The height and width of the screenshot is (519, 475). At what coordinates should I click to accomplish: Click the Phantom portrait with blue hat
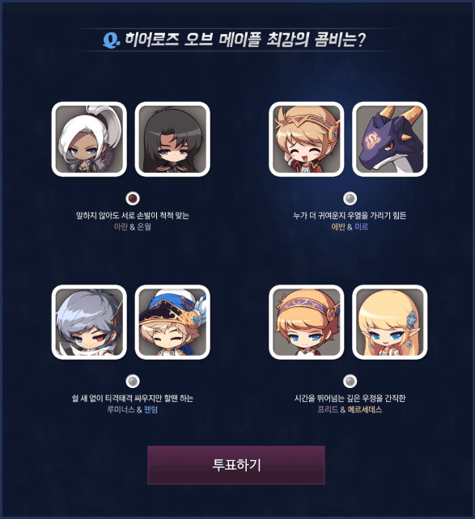click(172, 322)
